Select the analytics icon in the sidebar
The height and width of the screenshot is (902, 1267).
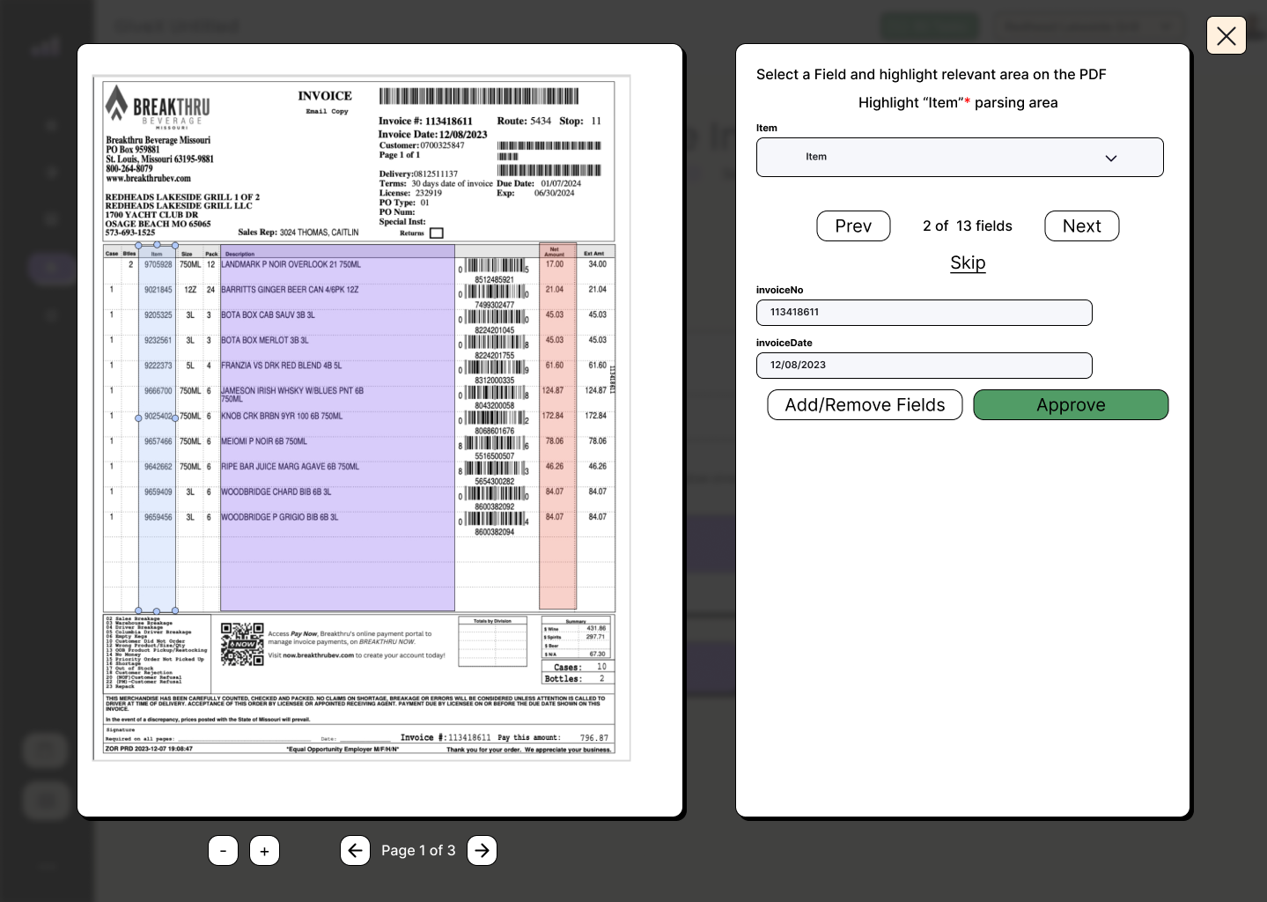point(46,47)
